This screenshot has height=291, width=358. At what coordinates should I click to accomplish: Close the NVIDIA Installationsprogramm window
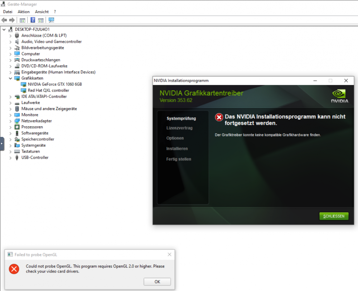346,81
